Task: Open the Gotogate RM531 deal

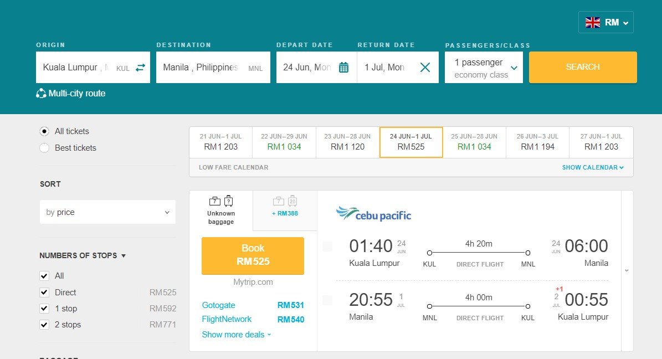Action: point(253,305)
